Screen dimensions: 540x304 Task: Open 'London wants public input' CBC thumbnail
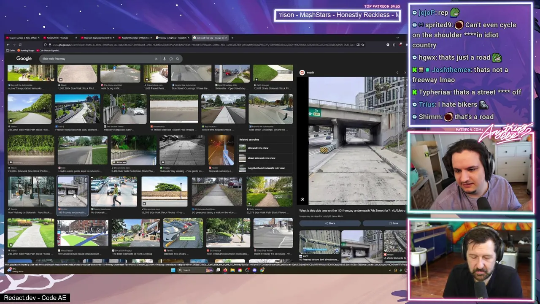83,150
